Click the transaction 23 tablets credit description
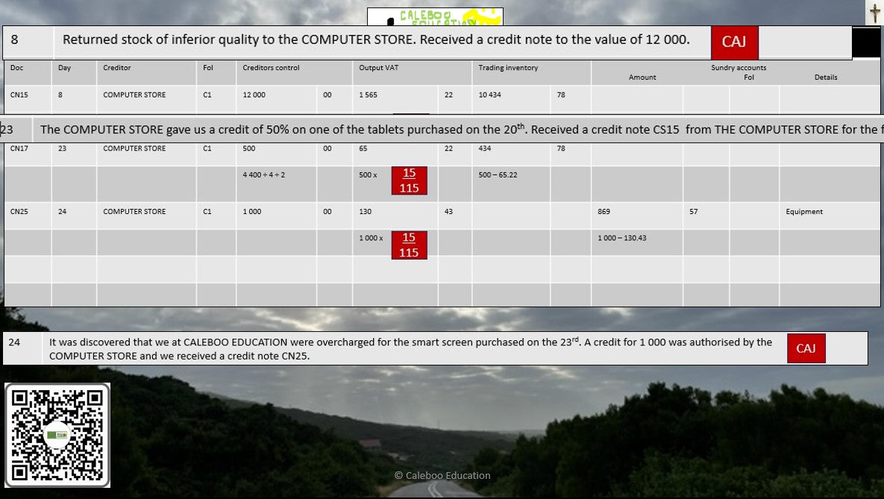 tap(462, 130)
